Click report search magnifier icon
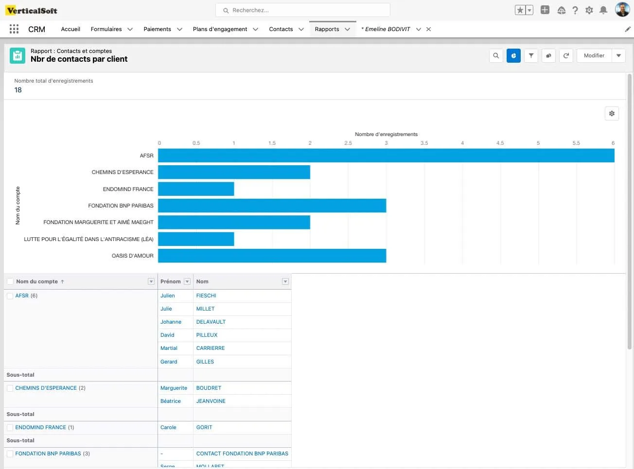Screen dimensions: 634x469 496,56
